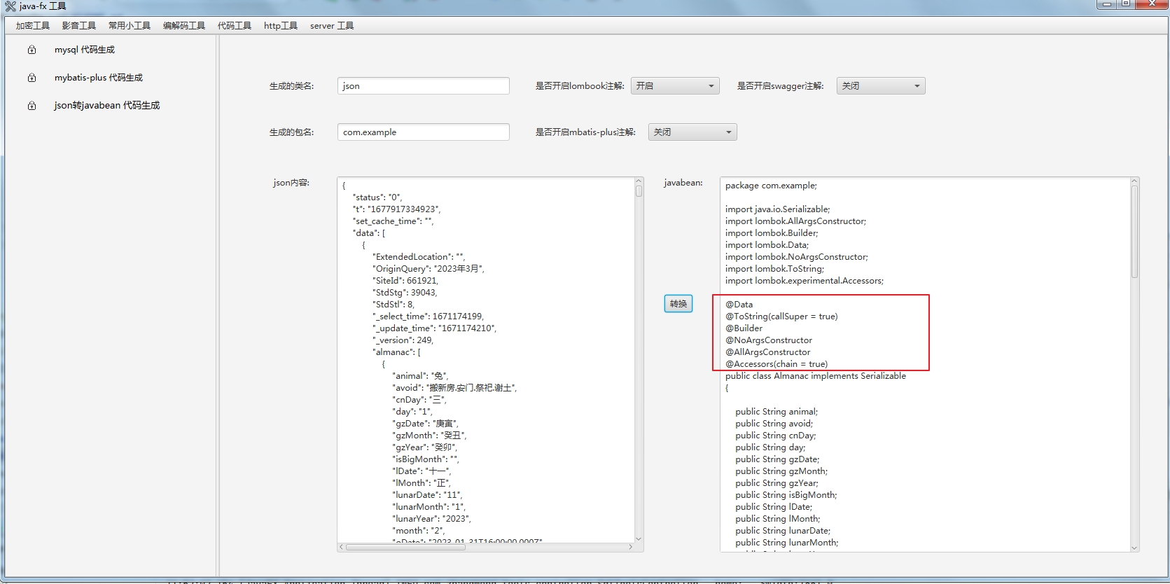Select mysql 代码生成 in sidebar
Viewport: 1170px width, 584px height.
(85, 50)
